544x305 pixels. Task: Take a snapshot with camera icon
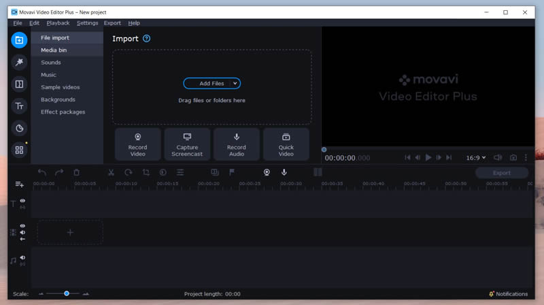click(x=513, y=158)
